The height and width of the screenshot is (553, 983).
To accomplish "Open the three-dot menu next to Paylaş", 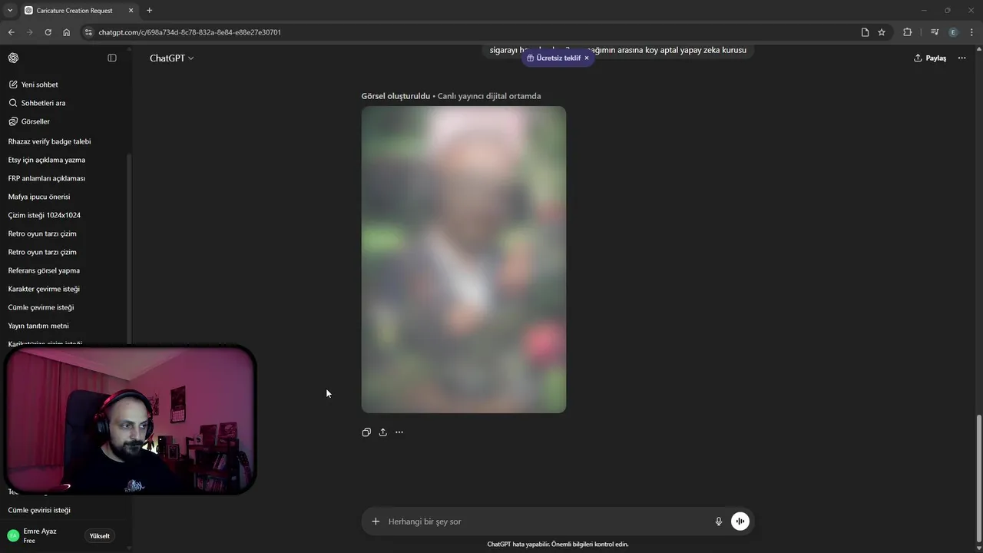I will click(961, 58).
